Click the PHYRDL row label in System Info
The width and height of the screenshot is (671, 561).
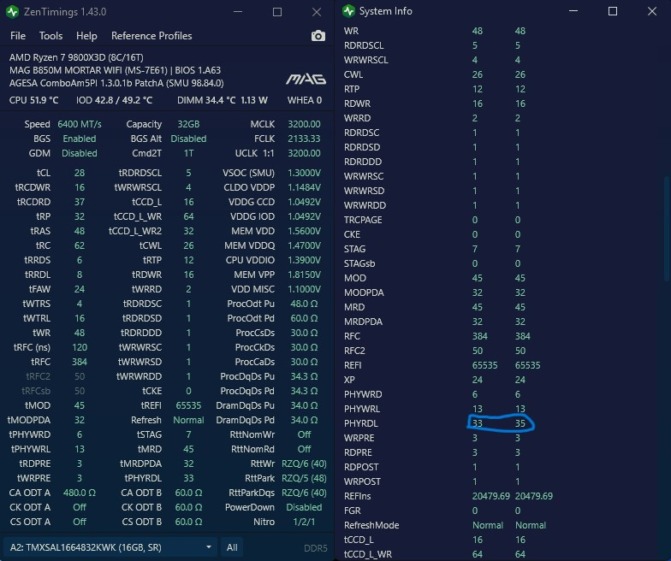(x=361, y=423)
